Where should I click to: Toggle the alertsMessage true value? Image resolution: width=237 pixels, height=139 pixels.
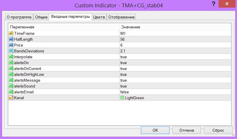pos(175,80)
